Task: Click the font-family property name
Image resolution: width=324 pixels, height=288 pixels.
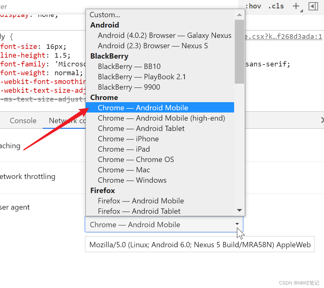Action: (x=23, y=64)
